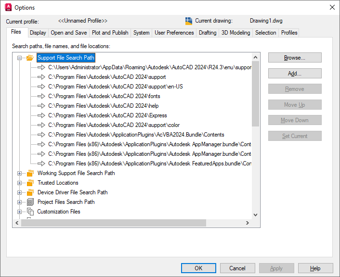
Task: Select the AutoCAD 2024\fonts path entry
Action: [x=104, y=96]
